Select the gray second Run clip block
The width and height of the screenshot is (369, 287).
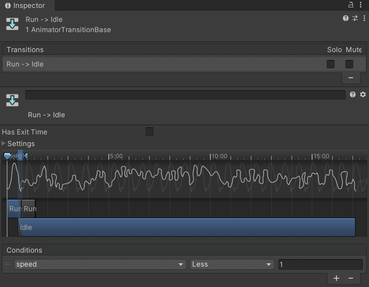[28, 208]
